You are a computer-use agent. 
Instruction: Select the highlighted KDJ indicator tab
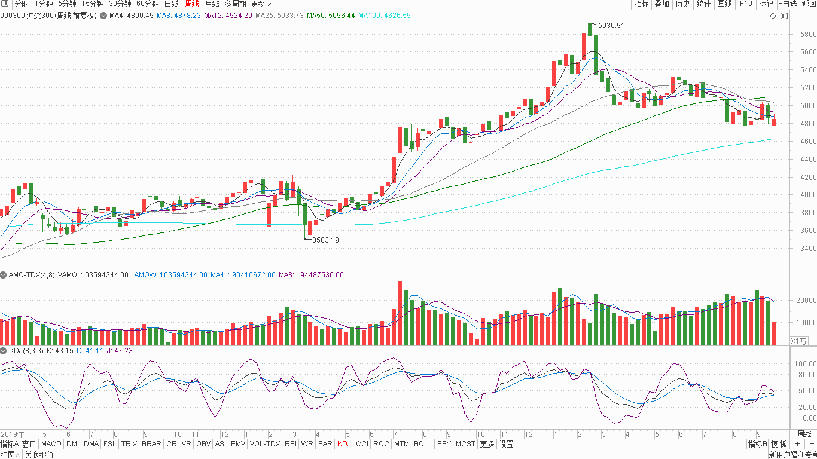(x=344, y=444)
